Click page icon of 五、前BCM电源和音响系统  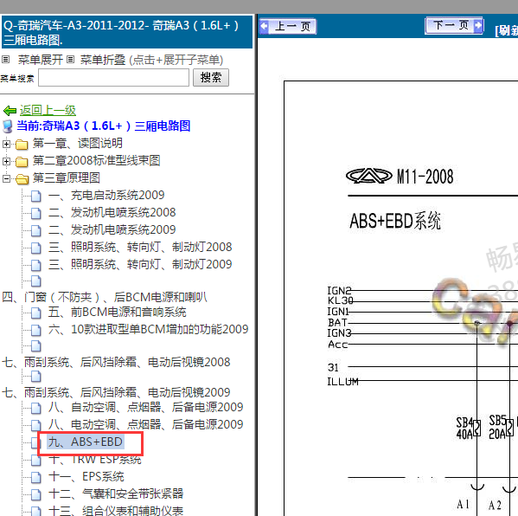click(x=36, y=313)
